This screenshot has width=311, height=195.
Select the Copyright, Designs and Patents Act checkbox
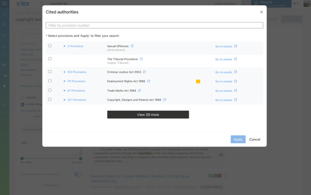click(x=50, y=100)
